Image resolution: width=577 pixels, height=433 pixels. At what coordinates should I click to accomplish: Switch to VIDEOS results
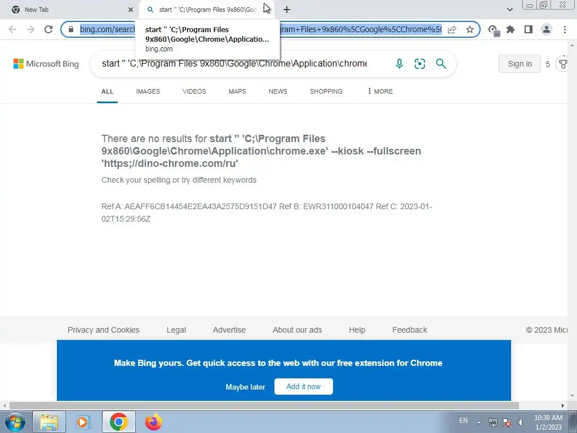(194, 91)
